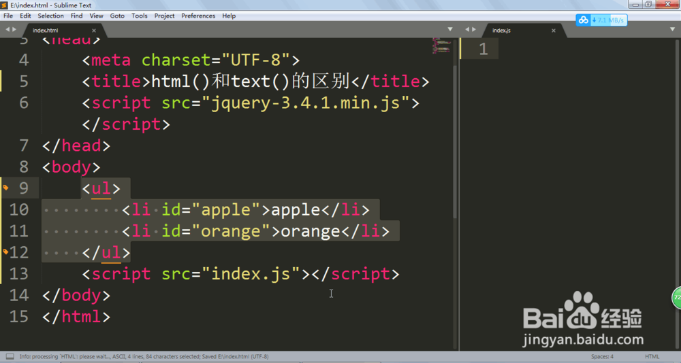Viewport: 681px width, 363px height.
Task: Click the li id="orange" line
Action: pos(256,230)
